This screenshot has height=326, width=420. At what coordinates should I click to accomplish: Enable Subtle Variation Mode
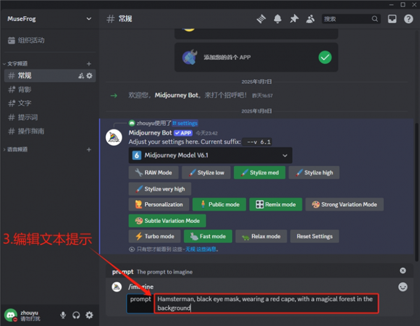point(167,221)
